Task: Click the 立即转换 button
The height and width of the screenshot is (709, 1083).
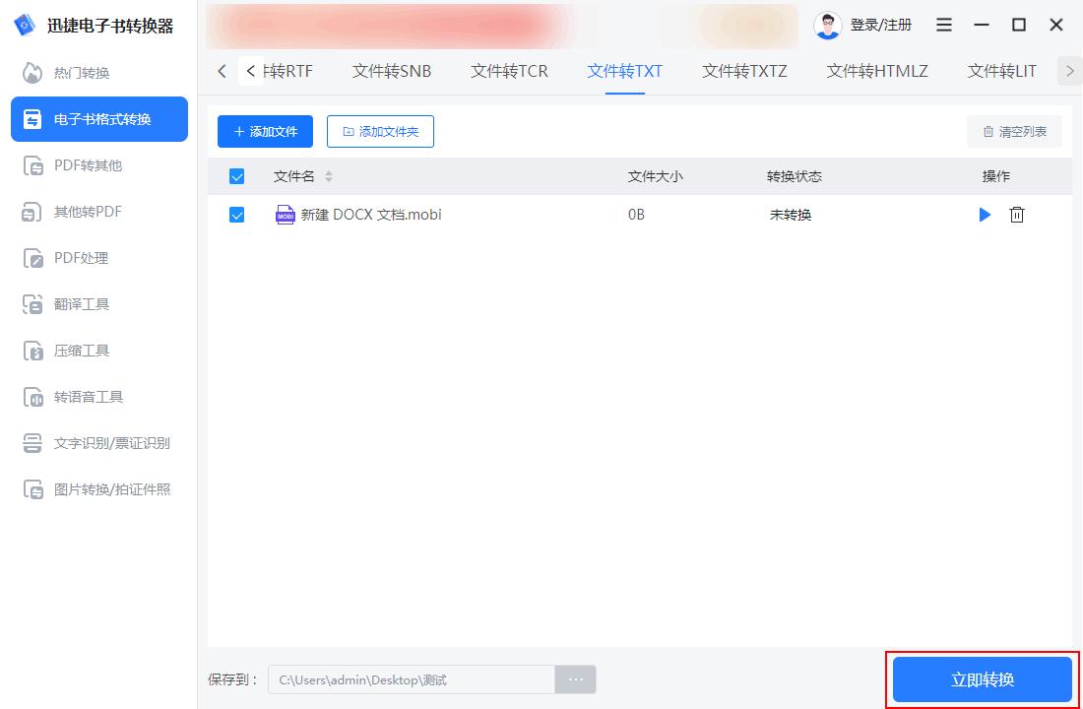Action: 982,678
